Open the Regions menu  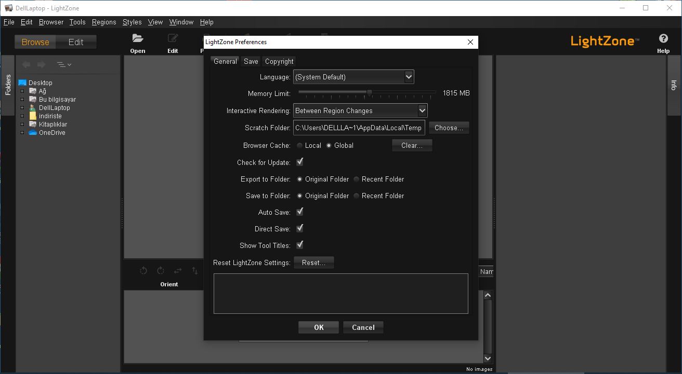tap(104, 22)
